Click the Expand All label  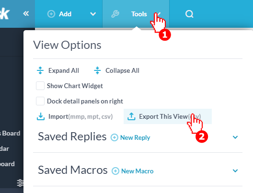tap(64, 70)
